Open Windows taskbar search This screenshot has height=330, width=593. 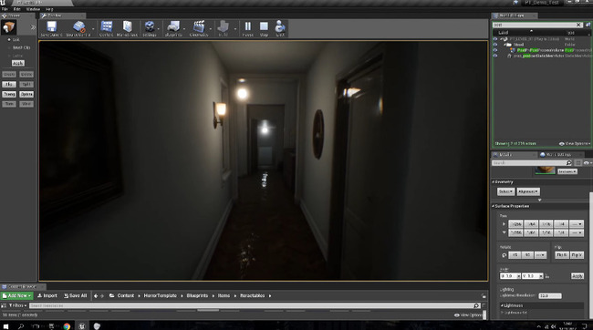(21, 326)
